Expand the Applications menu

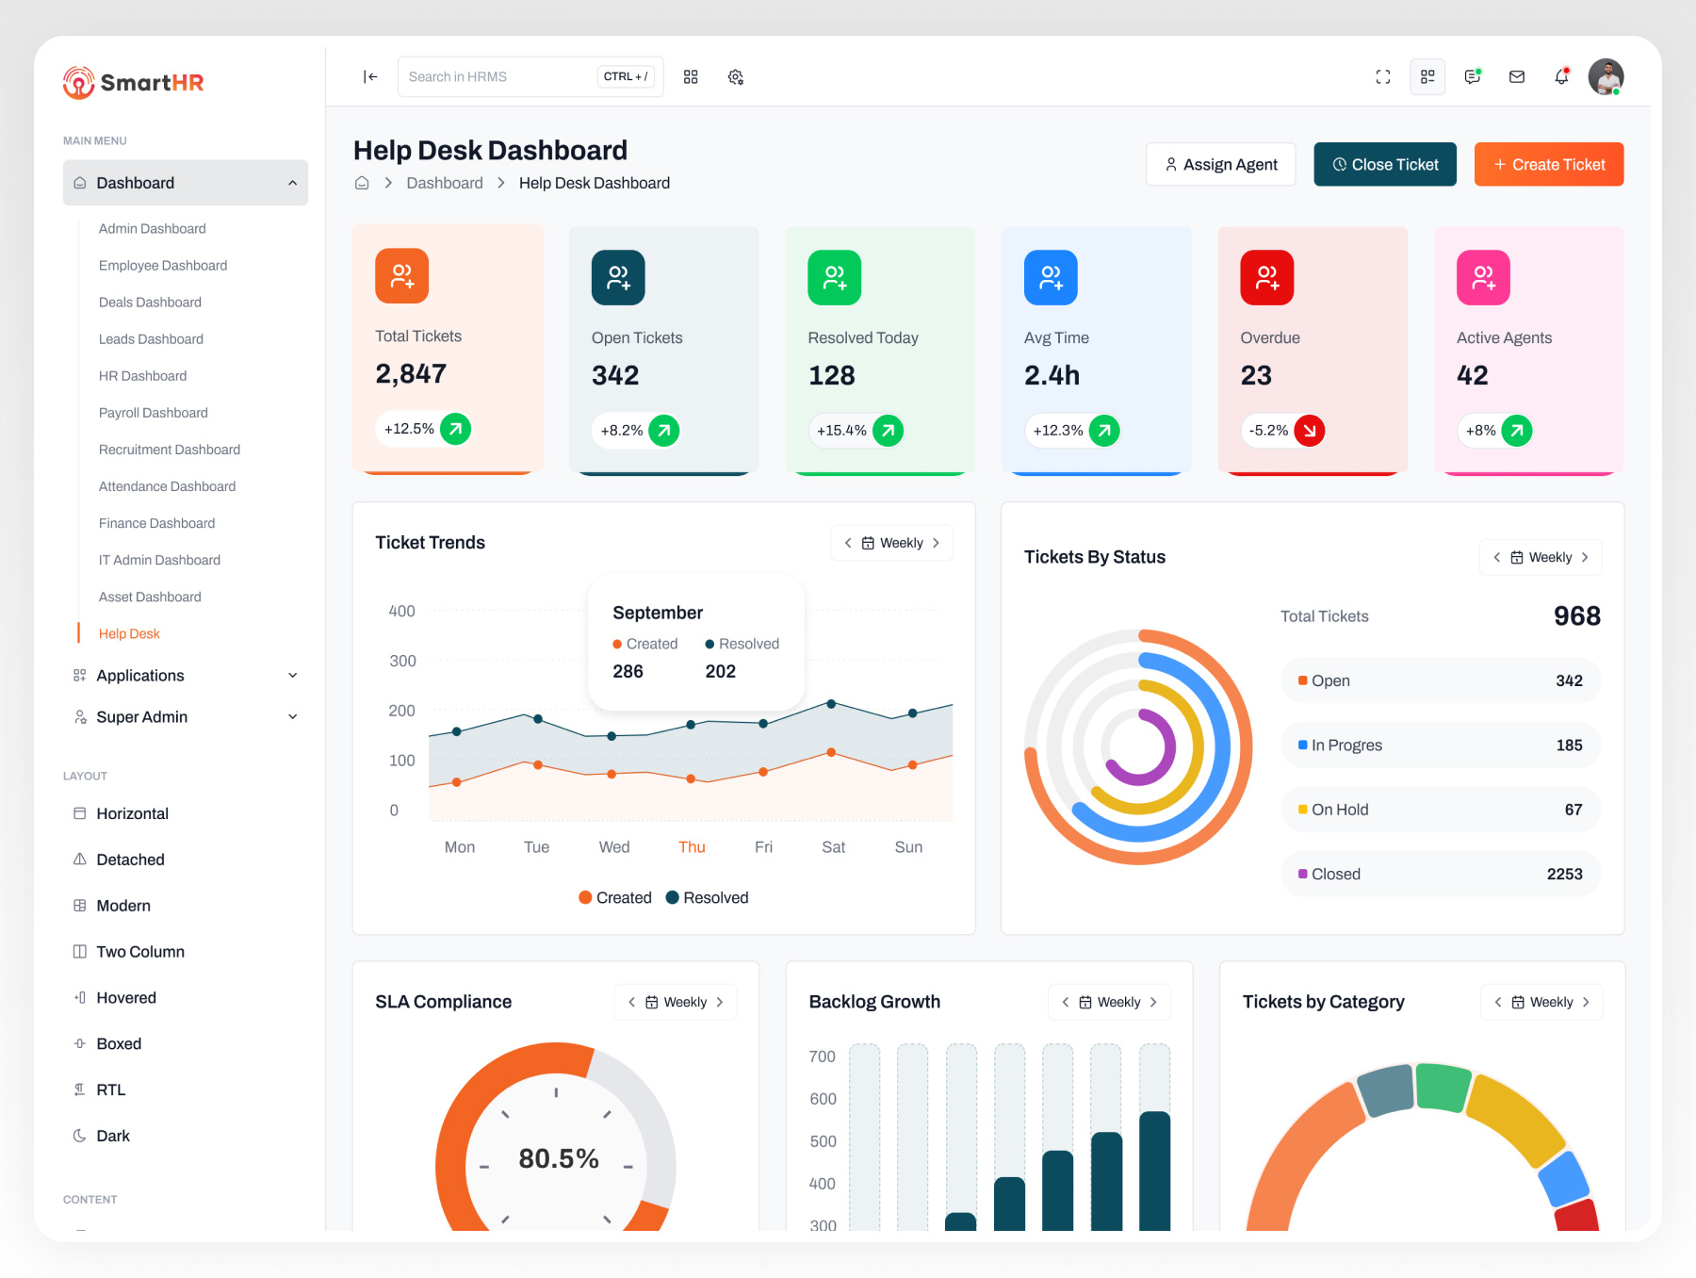point(186,676)
